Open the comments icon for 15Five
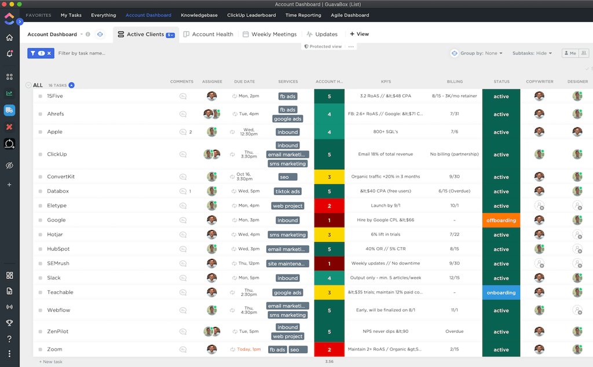Viewport: 593px width, 367px height. tap(183, 96)
